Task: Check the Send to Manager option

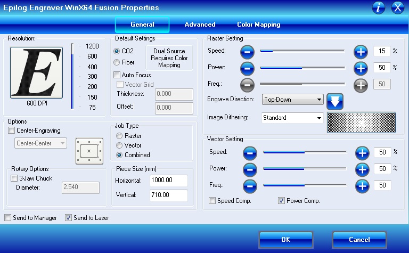Action: pos(8,218)
